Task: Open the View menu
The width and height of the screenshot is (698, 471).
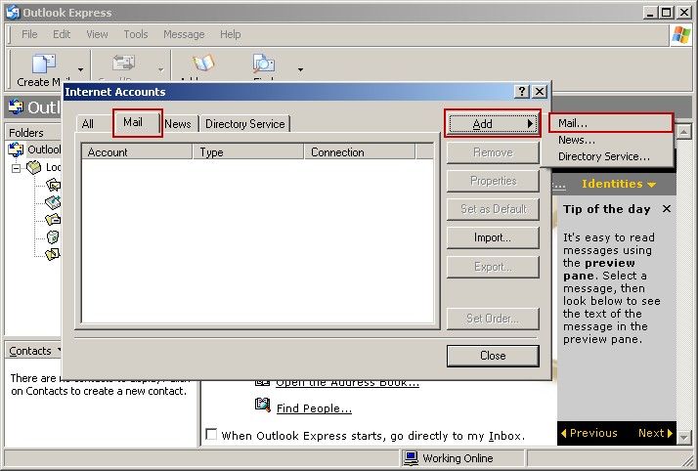Action: click(97, 34)
